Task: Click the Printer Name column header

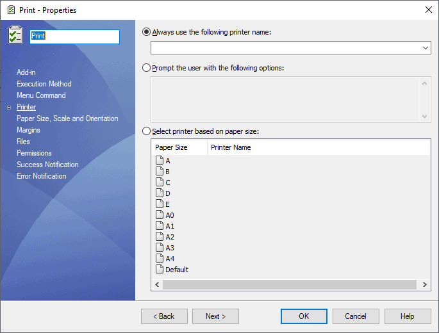Action: tap(319, 147)
